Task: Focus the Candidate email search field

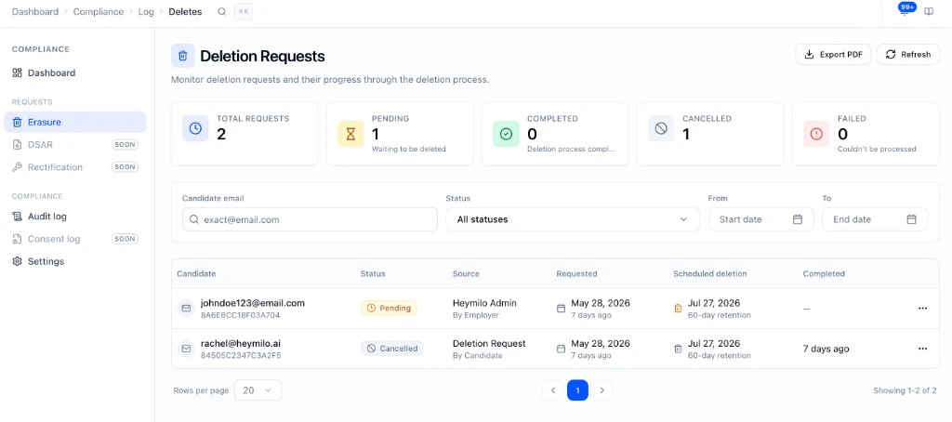Action: pyautogui.click(x=310, y=219)
